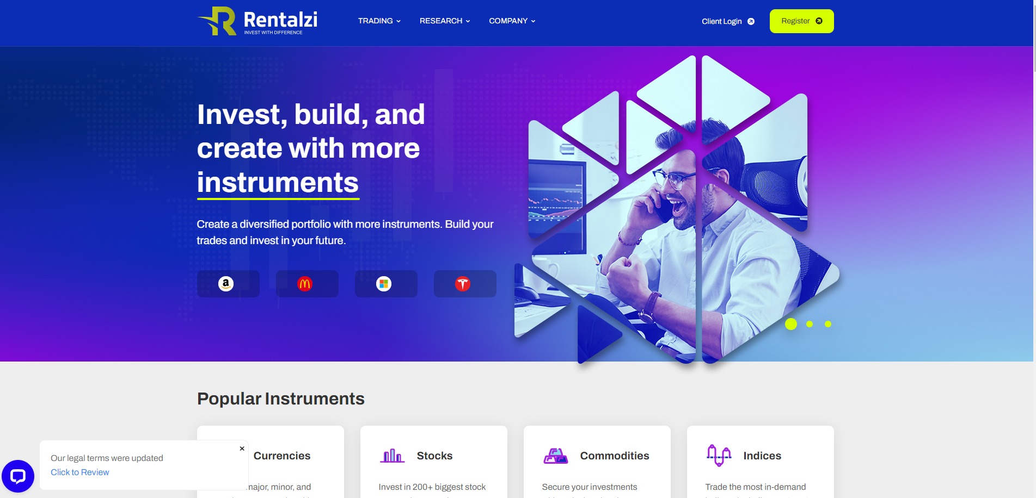Screen dimensions: 1036x498
Task: Expand the TRADING dropdown chevron
Action: click(x=399, y=21)
